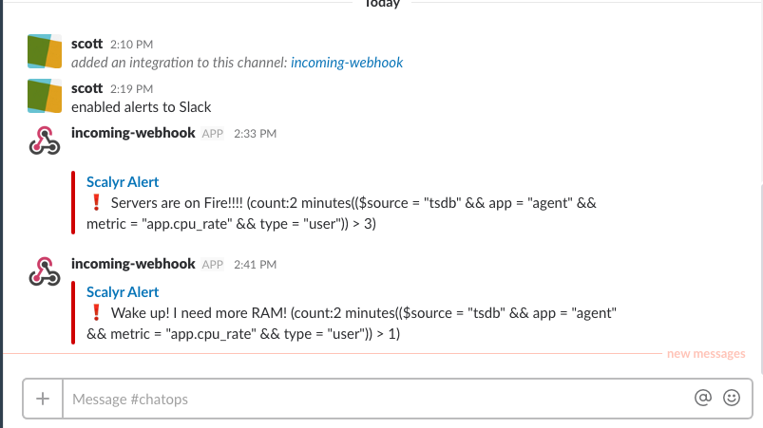The image size is (763, 428).
Task: Click scott's avatar on the 2:10 PM message
Action: pos(45,52)
